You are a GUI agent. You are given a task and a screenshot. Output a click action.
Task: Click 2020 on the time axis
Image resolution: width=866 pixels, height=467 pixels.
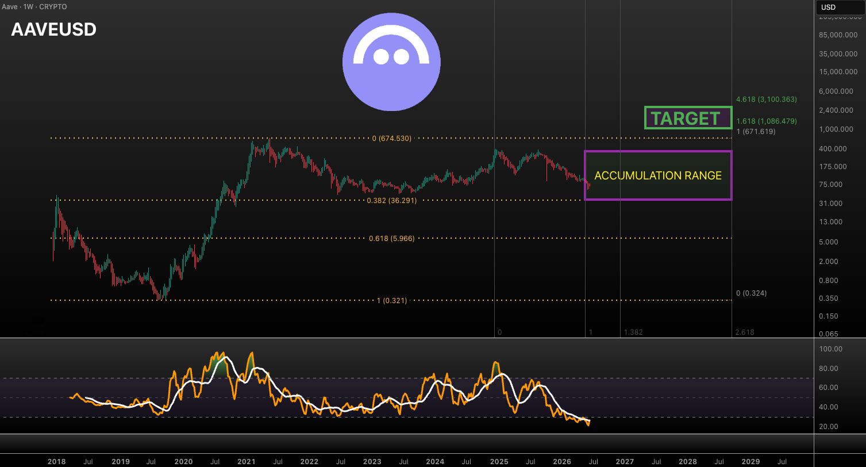pyautogui.click(x=183, y=461)
